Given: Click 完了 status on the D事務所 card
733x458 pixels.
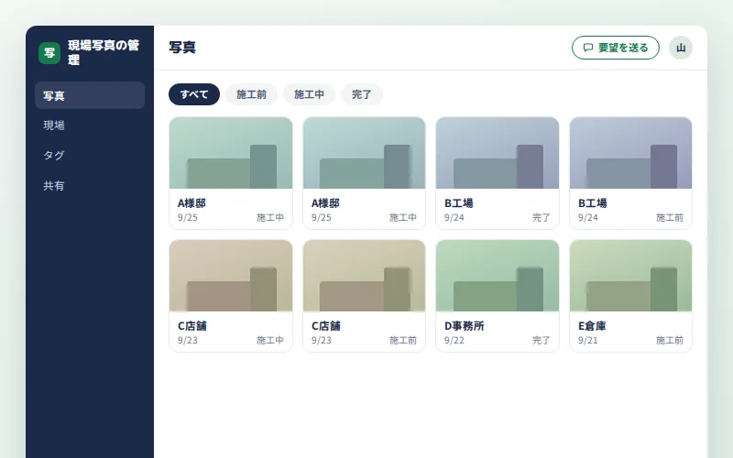Looking at the screenshot, I should (x=541, y=340).
